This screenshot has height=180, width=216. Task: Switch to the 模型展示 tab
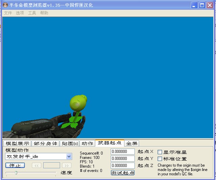coord(17,143)
